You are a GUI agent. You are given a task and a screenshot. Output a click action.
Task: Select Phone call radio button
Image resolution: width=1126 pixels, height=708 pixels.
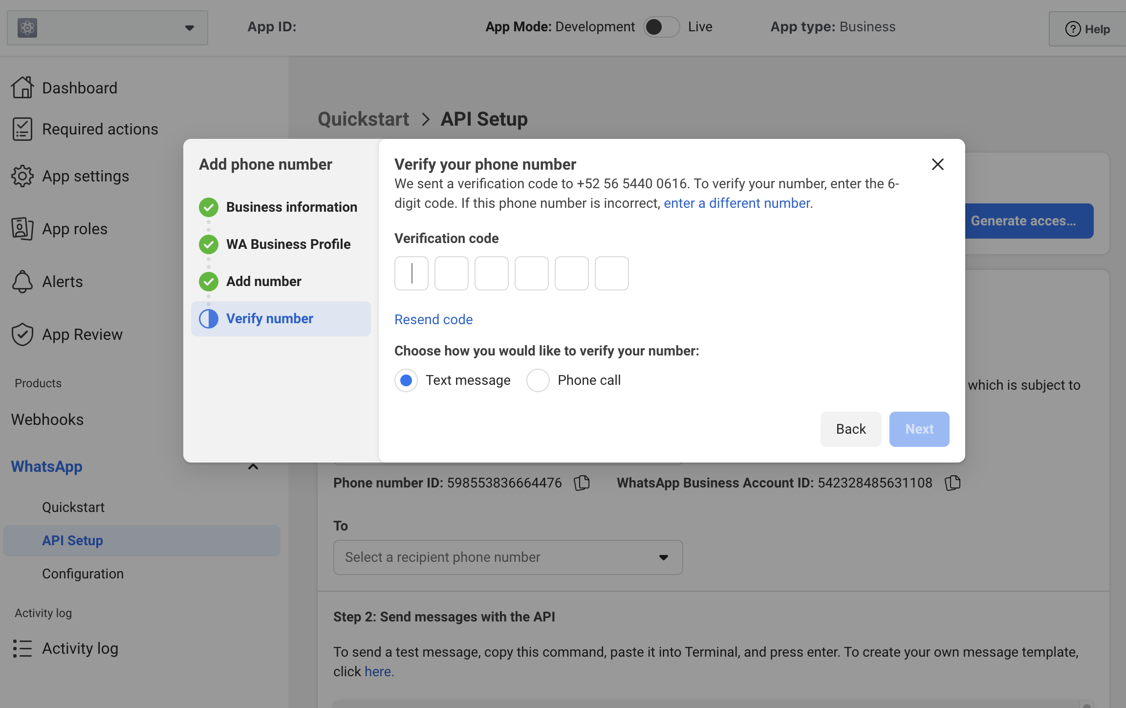[x=538, y=380]
